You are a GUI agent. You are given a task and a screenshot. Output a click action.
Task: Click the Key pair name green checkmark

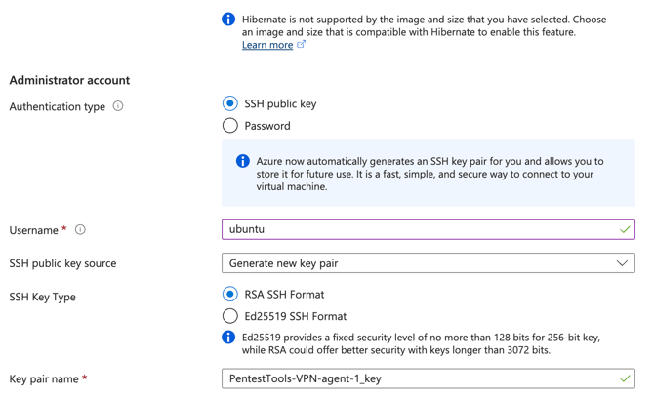point(625,378)
